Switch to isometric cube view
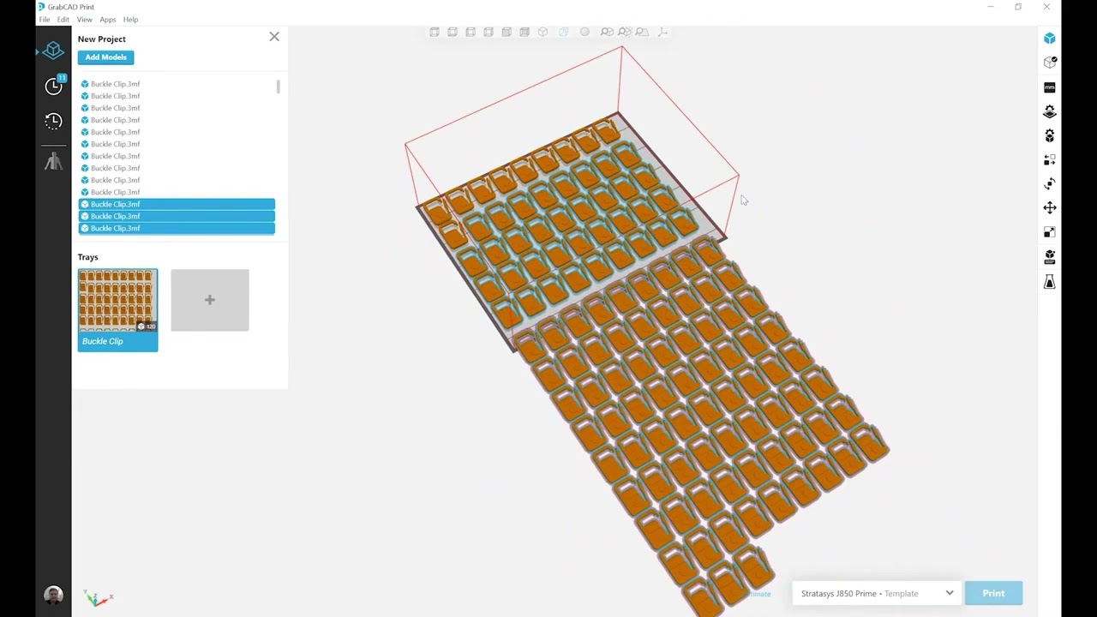 [543, 32]
